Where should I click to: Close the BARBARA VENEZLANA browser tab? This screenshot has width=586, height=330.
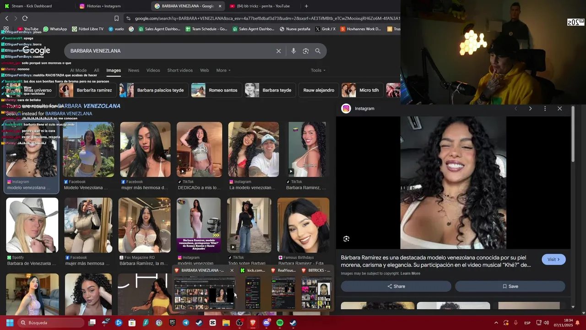[x=220, y=6]
